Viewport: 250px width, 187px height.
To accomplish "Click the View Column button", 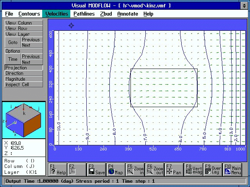I will pos(24,23).
